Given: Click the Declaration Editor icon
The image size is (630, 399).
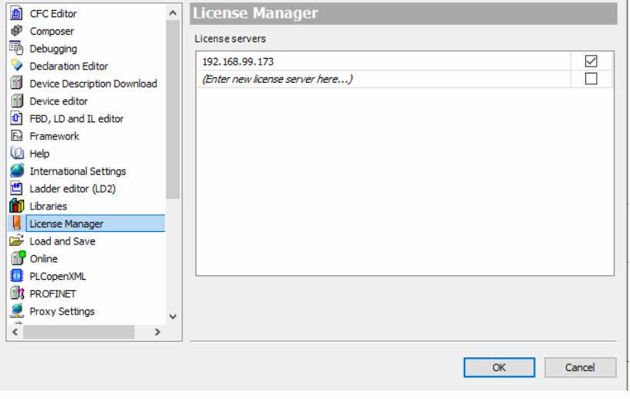Looking at the screenshot, I should [16, 66].
